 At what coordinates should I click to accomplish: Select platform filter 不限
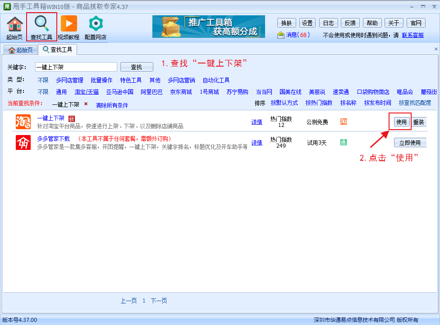(x=43, y=92)
